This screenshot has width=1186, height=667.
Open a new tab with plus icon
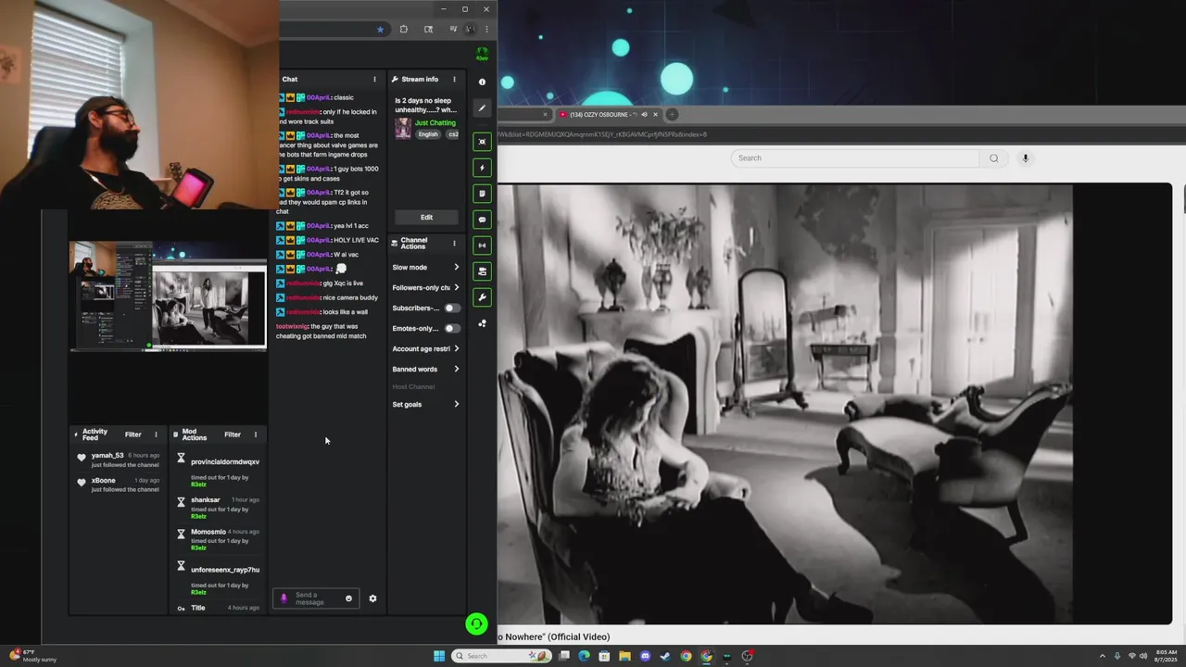point(673,115)
